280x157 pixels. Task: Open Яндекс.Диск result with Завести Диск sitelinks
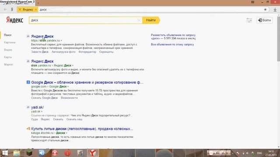coord(42,36)
